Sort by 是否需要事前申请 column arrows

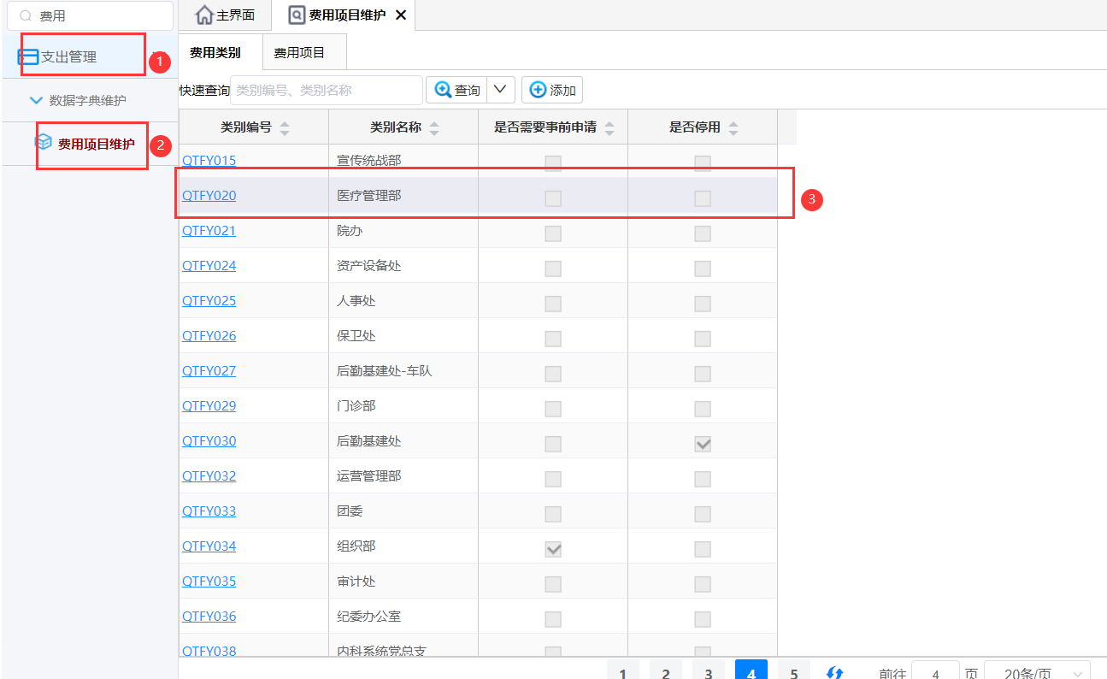point(609,128)
